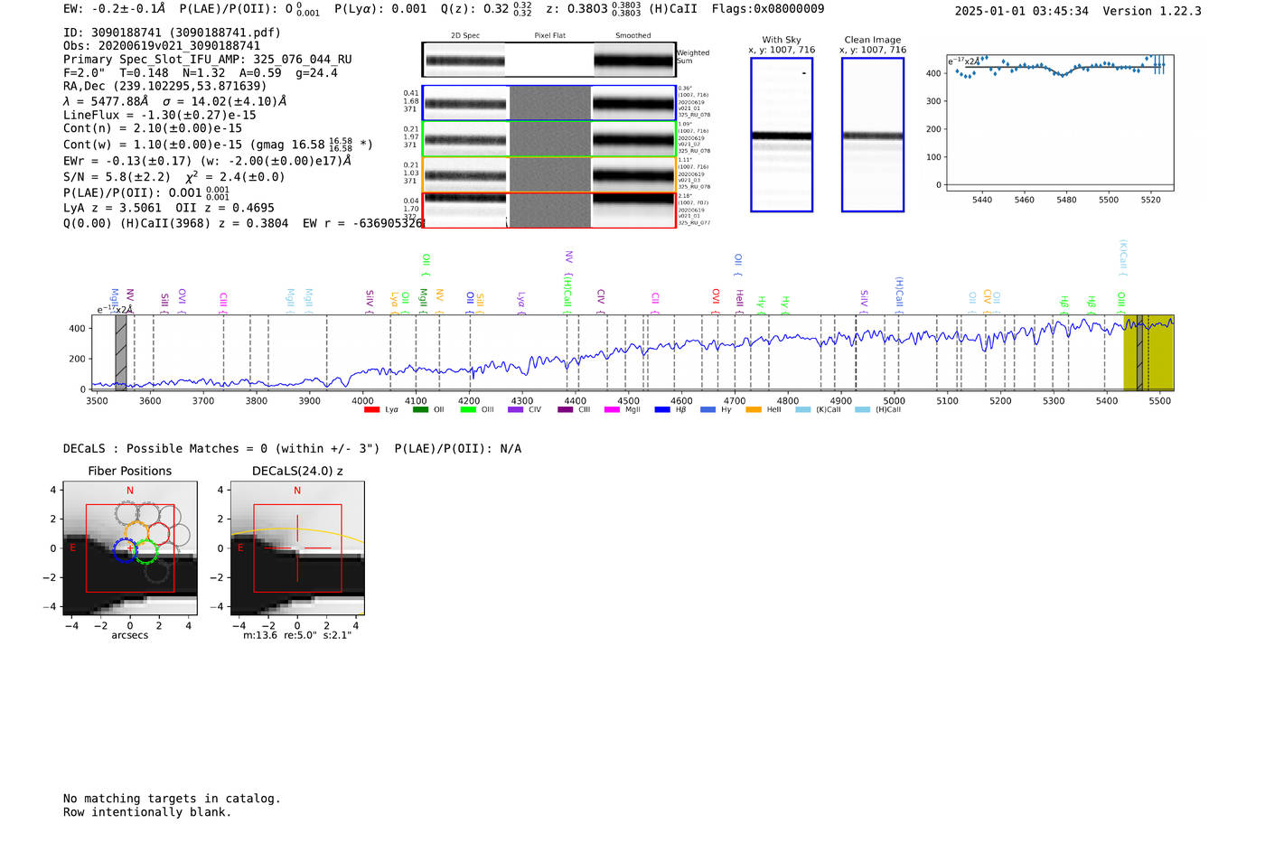Click the (K)CaII legend swatch
The width and height of the screenshot is (1265, 861).
(803, 410)
